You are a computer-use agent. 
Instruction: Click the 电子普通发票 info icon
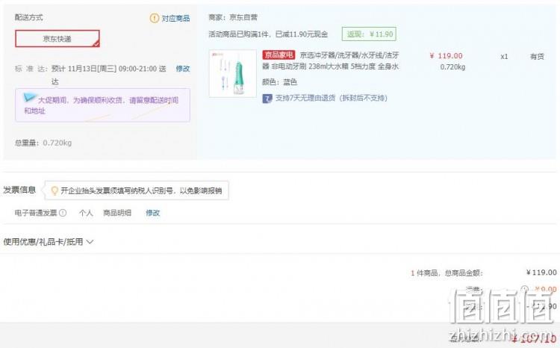click(x=63, y=213)
